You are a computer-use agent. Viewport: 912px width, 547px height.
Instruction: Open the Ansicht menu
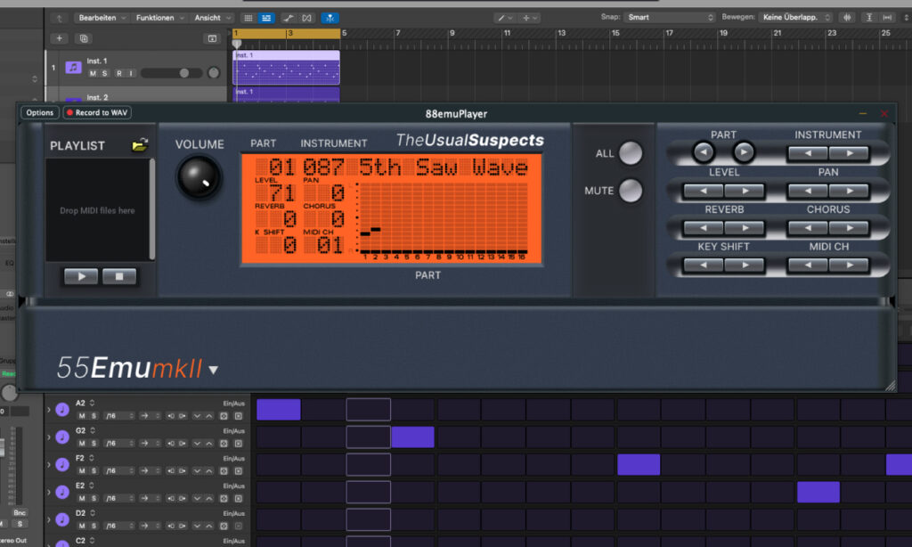[x=212, y=18]
